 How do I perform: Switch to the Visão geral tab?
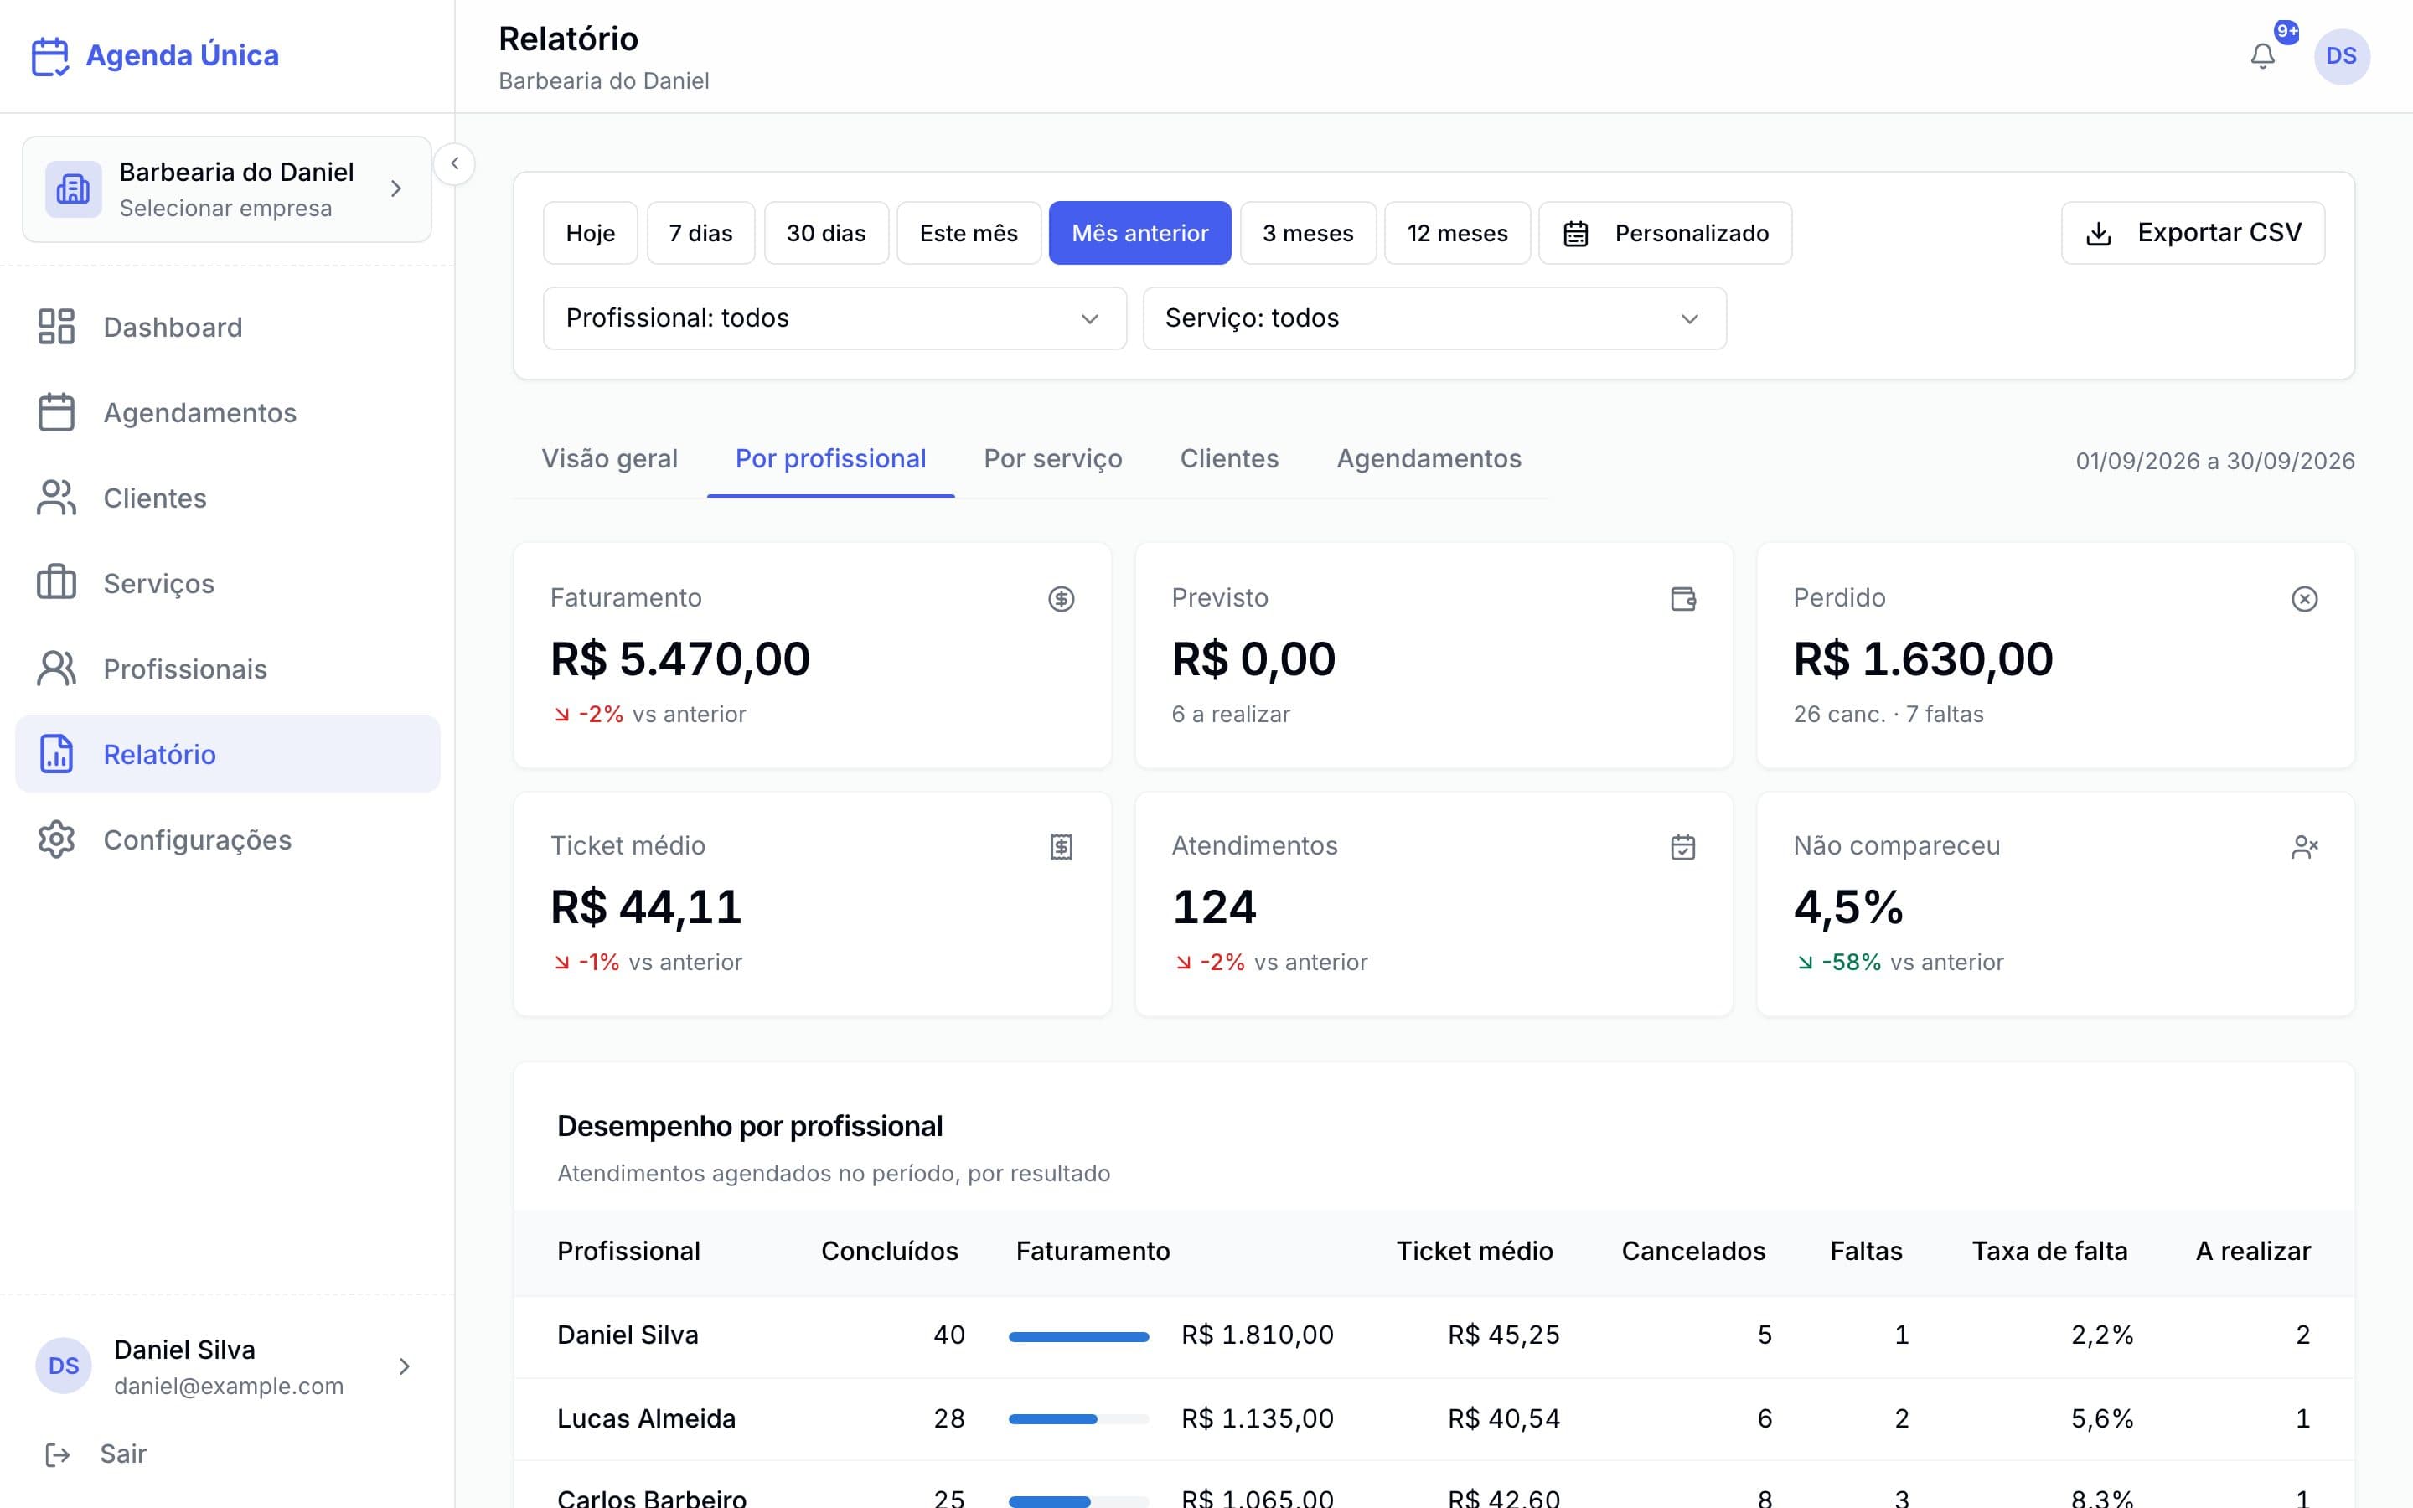coord(609,459)
